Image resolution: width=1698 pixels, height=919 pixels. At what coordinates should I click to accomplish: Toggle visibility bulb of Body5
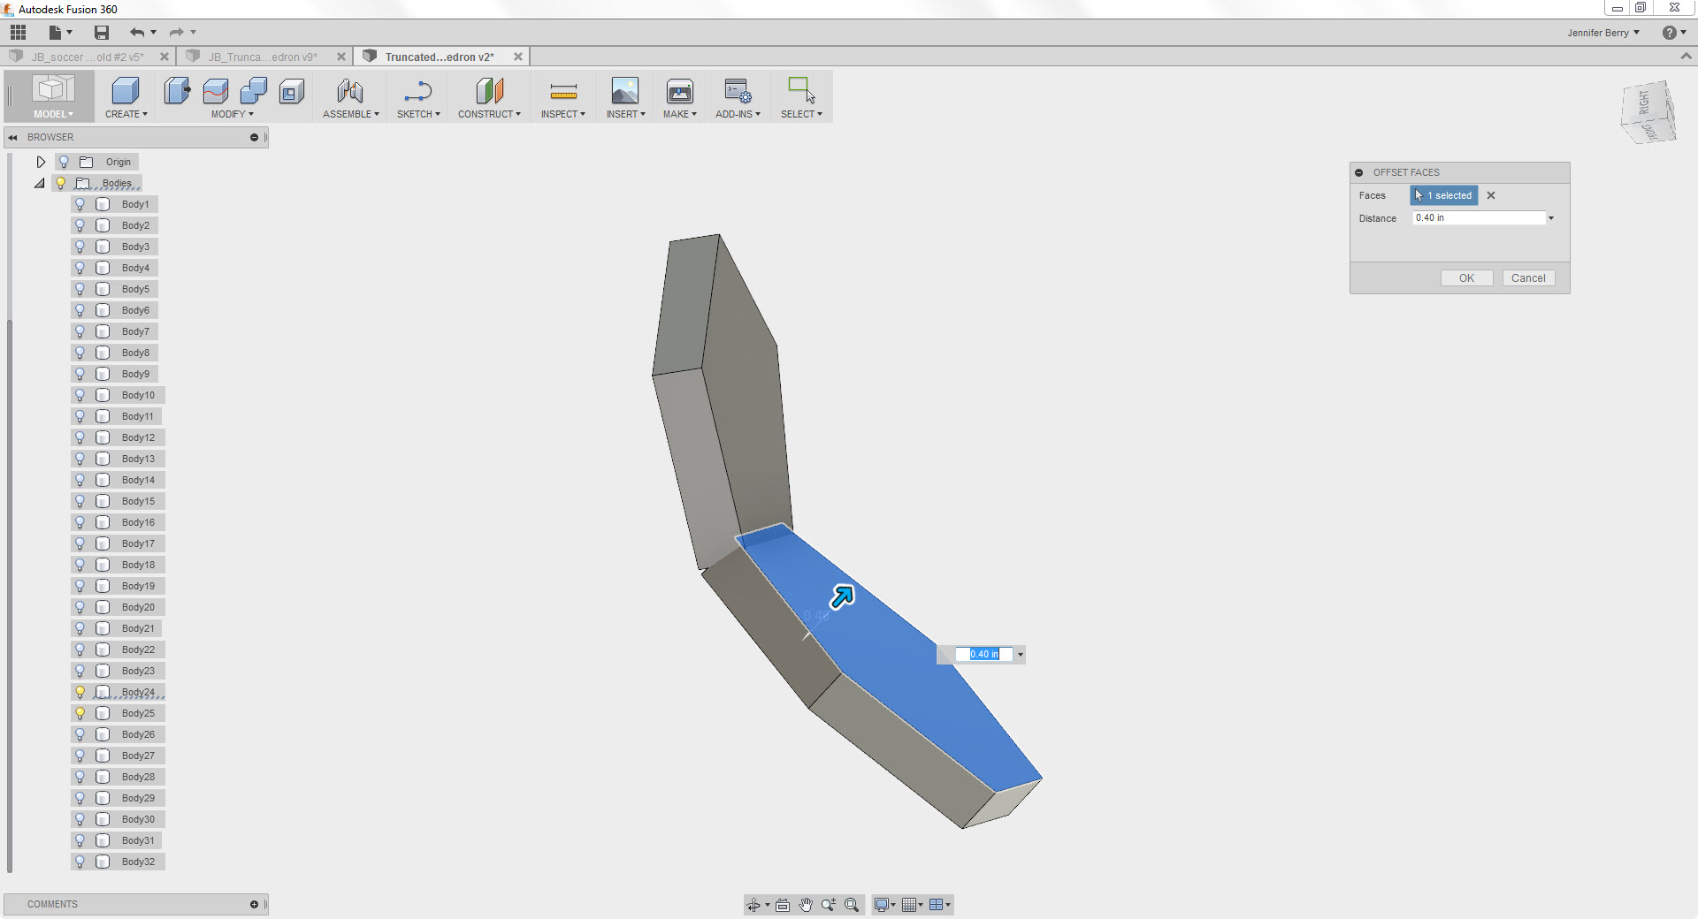pos(80,289)
